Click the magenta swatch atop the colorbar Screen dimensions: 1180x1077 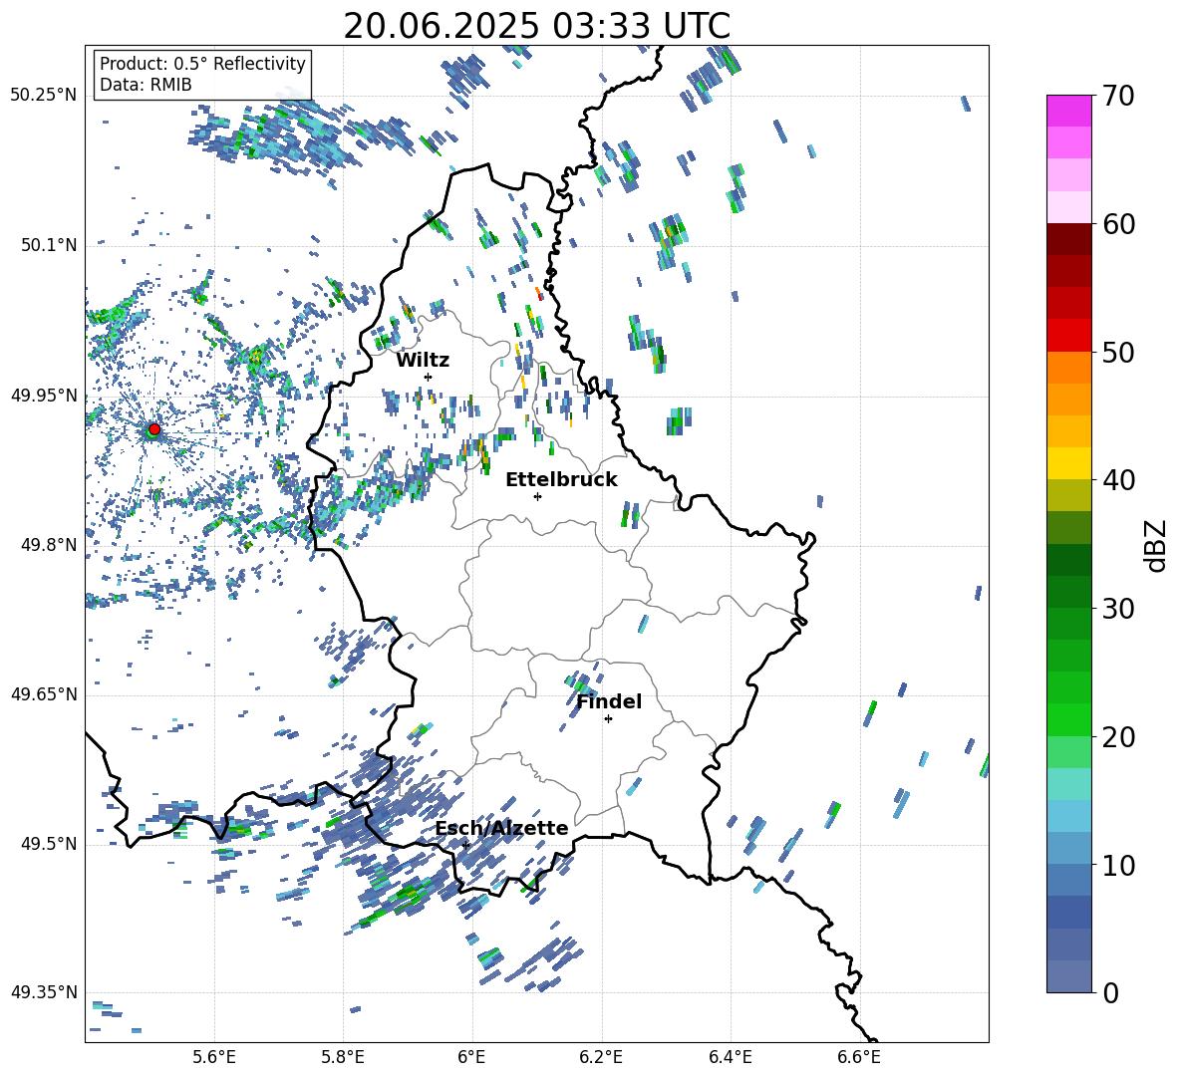pos(1069,111)
